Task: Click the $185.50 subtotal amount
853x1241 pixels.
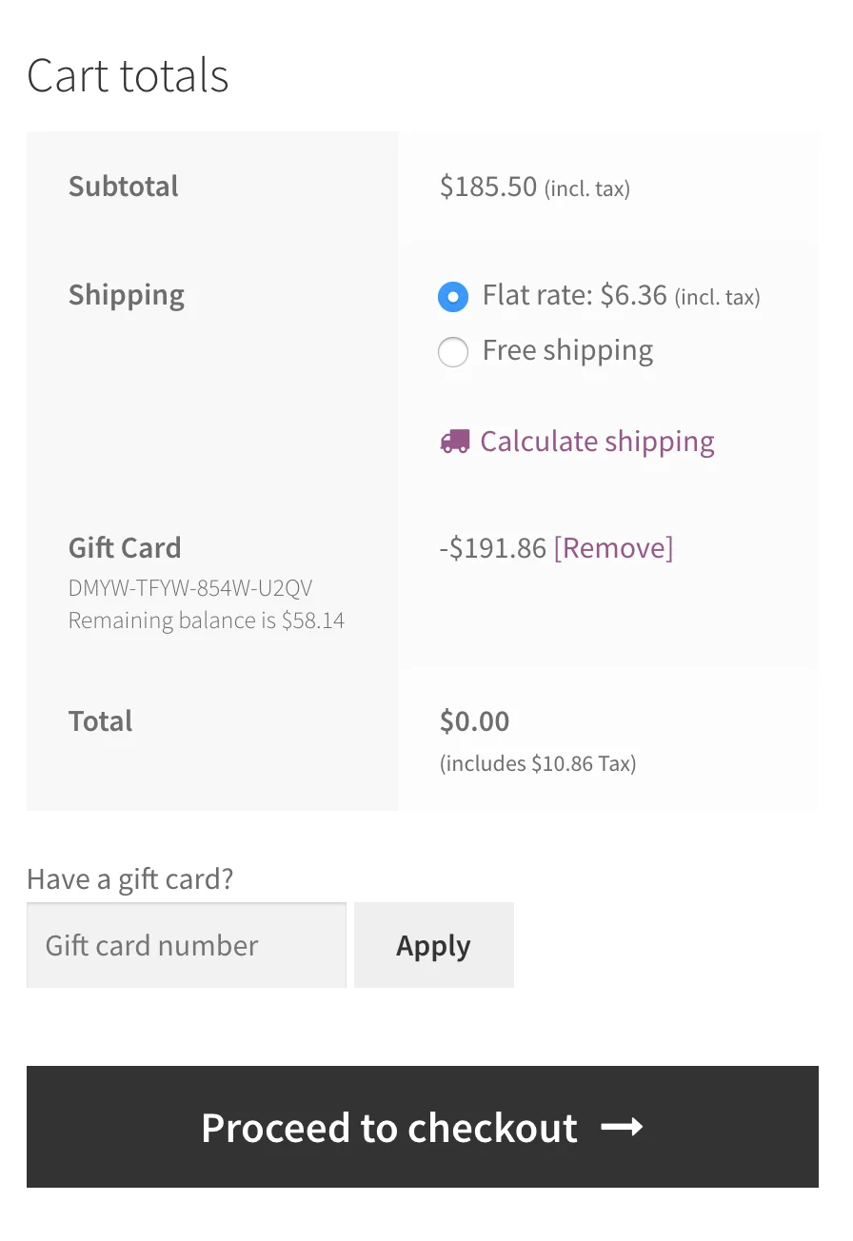Action: point(488,187)
